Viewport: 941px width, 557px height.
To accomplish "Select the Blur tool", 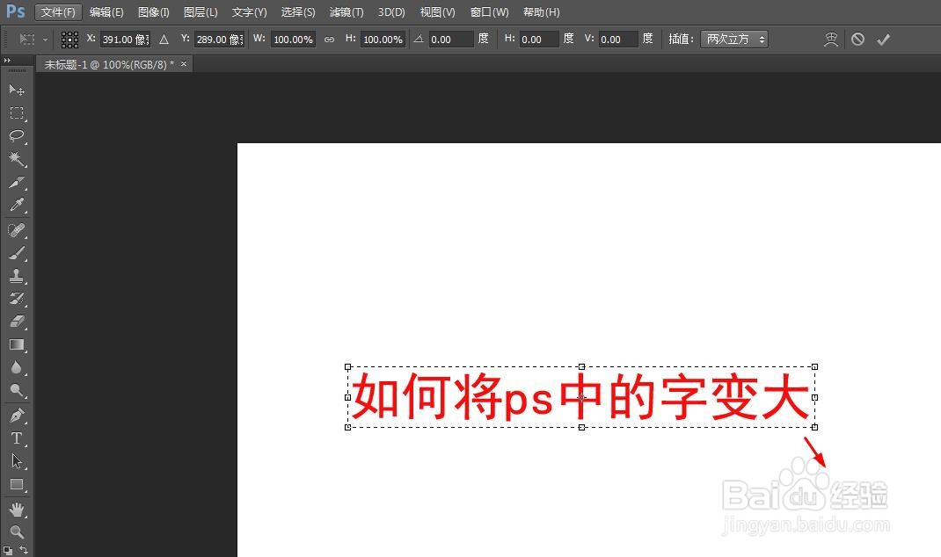I will 16,367.
